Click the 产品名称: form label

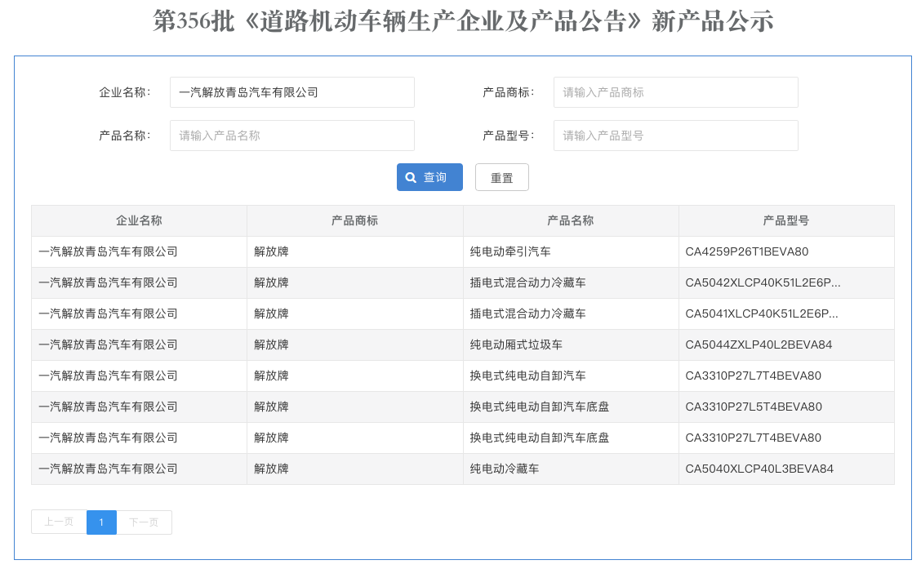[125, 136]
